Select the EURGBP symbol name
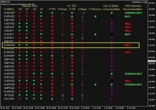This screenshot has width=156, height=110. pyautogui.click(x=9, y=56)
